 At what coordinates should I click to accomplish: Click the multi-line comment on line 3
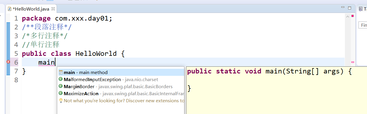click(x=45, y=36)
